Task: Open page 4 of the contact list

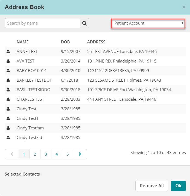Action: [57, 154]
